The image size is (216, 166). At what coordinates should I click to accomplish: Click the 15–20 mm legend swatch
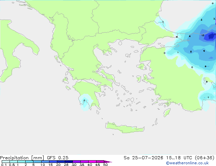click(x=53, y=162)
